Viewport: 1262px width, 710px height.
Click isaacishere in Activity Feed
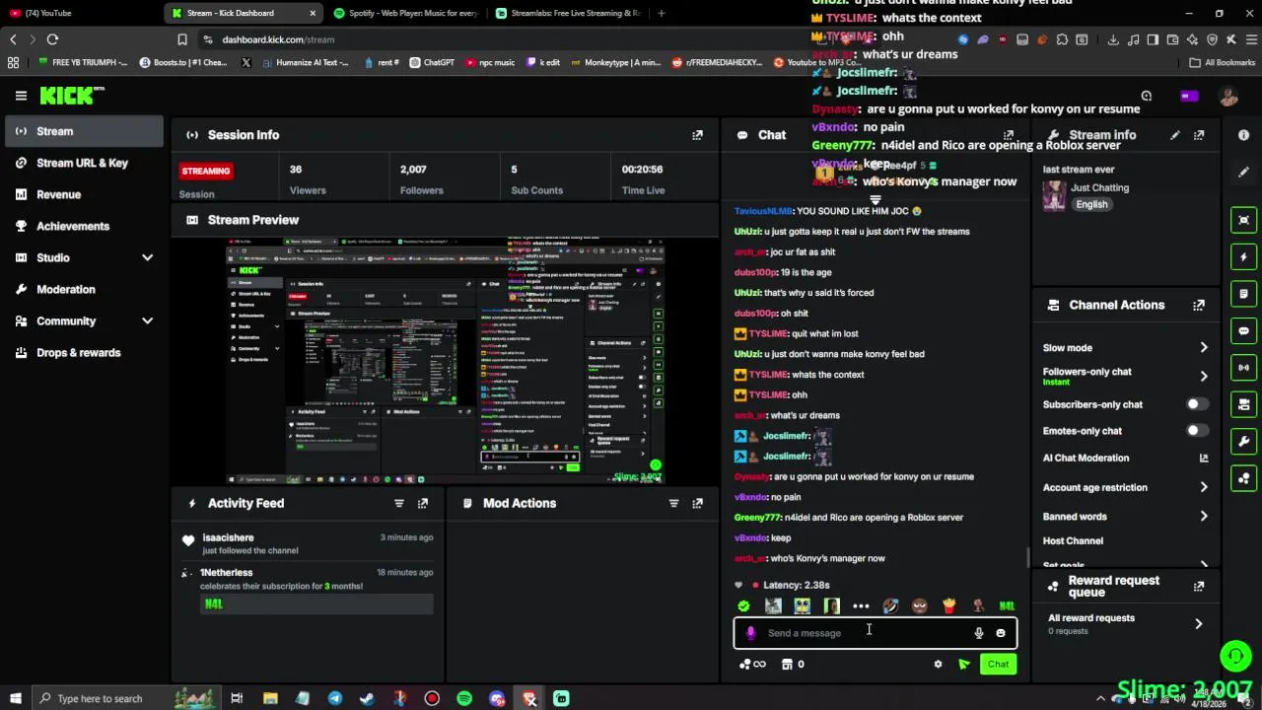(228, 537)
